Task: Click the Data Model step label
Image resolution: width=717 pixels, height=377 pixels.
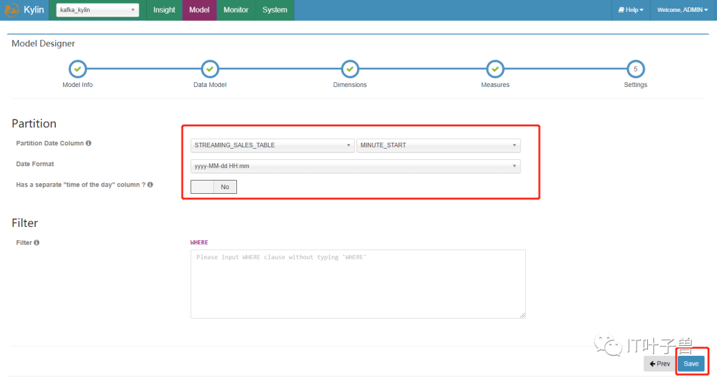Action: coord(210,85)
